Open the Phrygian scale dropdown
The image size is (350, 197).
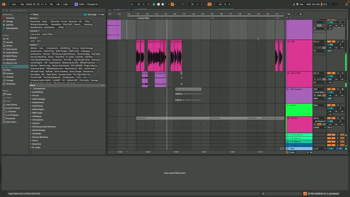click(93, 4)
